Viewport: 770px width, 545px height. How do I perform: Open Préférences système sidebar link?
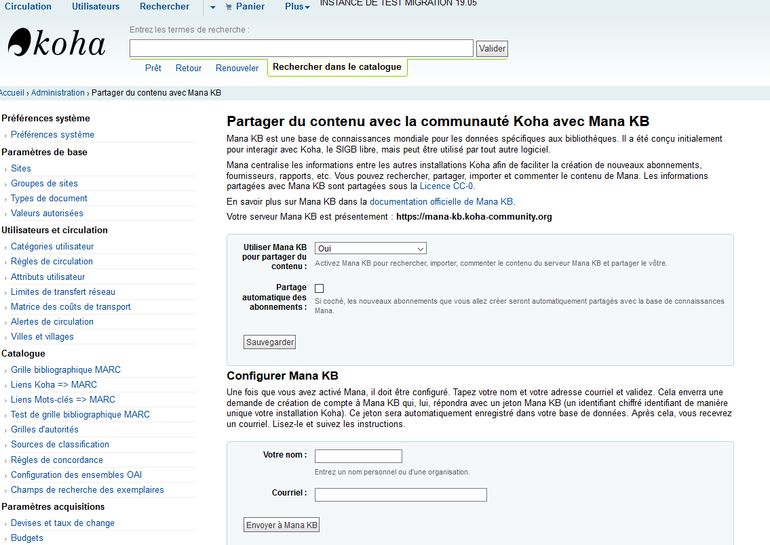click(x=52, y=134)
